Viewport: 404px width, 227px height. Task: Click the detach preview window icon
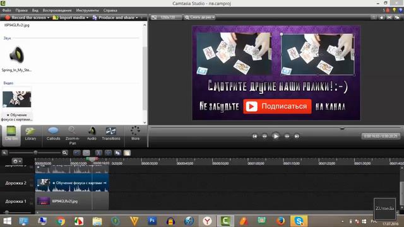tap(397, 18)
